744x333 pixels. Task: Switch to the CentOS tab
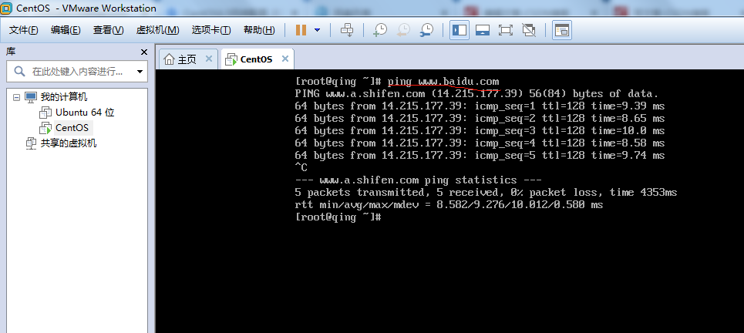(x=256, y=59)
